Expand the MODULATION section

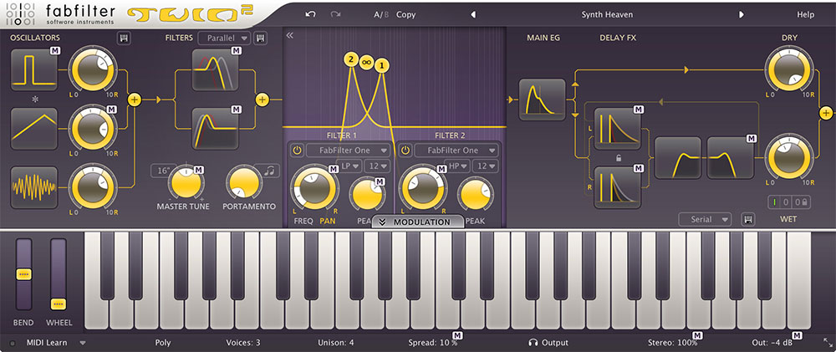(418, 222)
